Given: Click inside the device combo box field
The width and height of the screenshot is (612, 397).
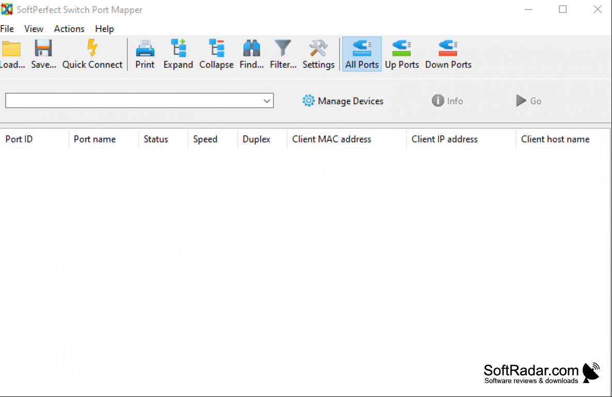Looking at the screenshot, I should pos(139,101).
